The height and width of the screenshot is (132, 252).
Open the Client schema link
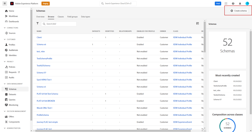pos(39,37)
